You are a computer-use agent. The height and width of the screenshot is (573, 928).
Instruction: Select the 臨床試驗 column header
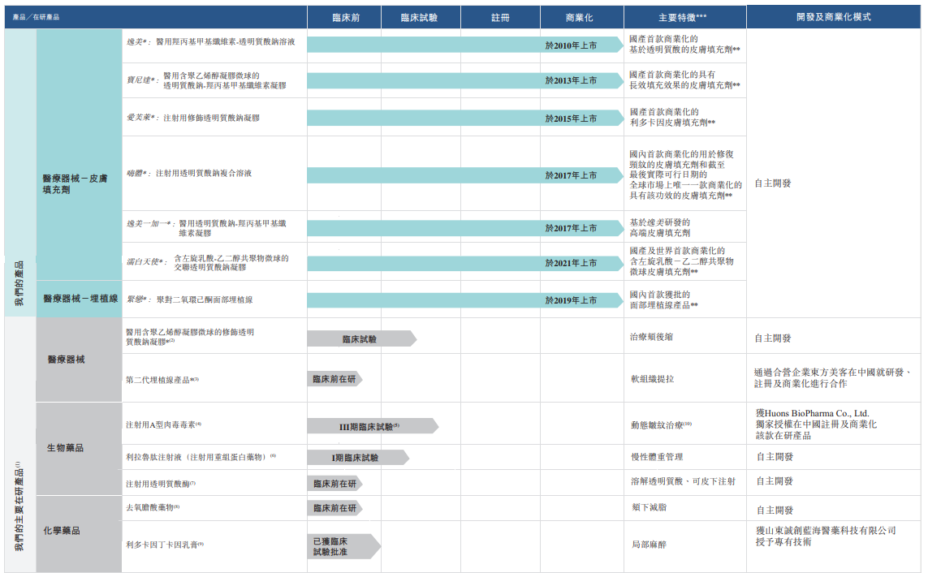point(421,18)
